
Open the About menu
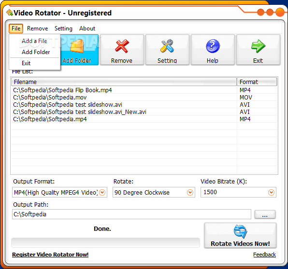[87, 28]
